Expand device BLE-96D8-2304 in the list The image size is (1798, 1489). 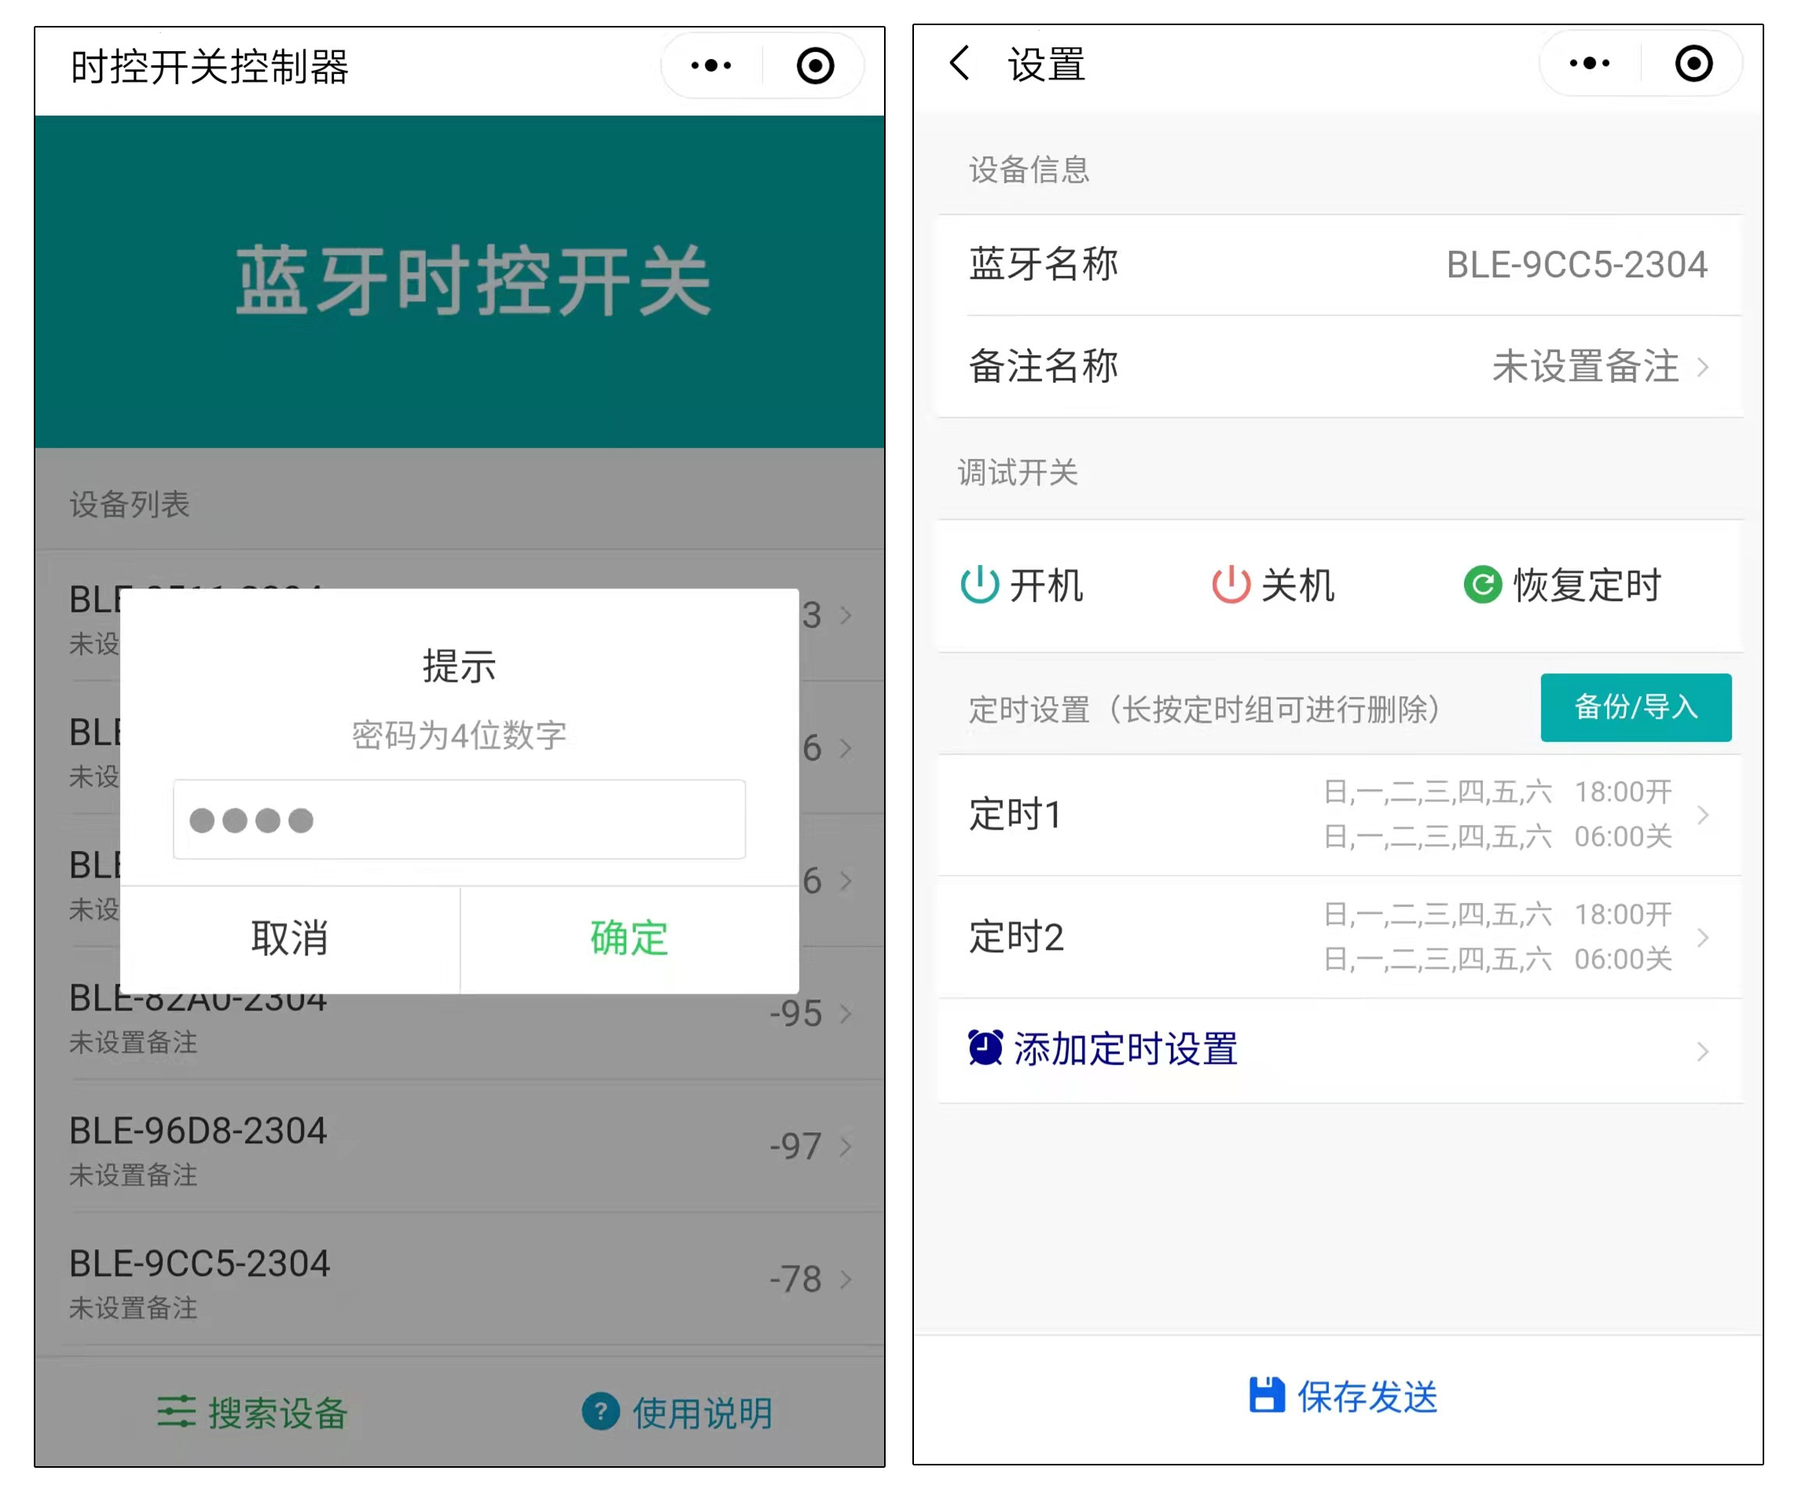[846, 1147]
